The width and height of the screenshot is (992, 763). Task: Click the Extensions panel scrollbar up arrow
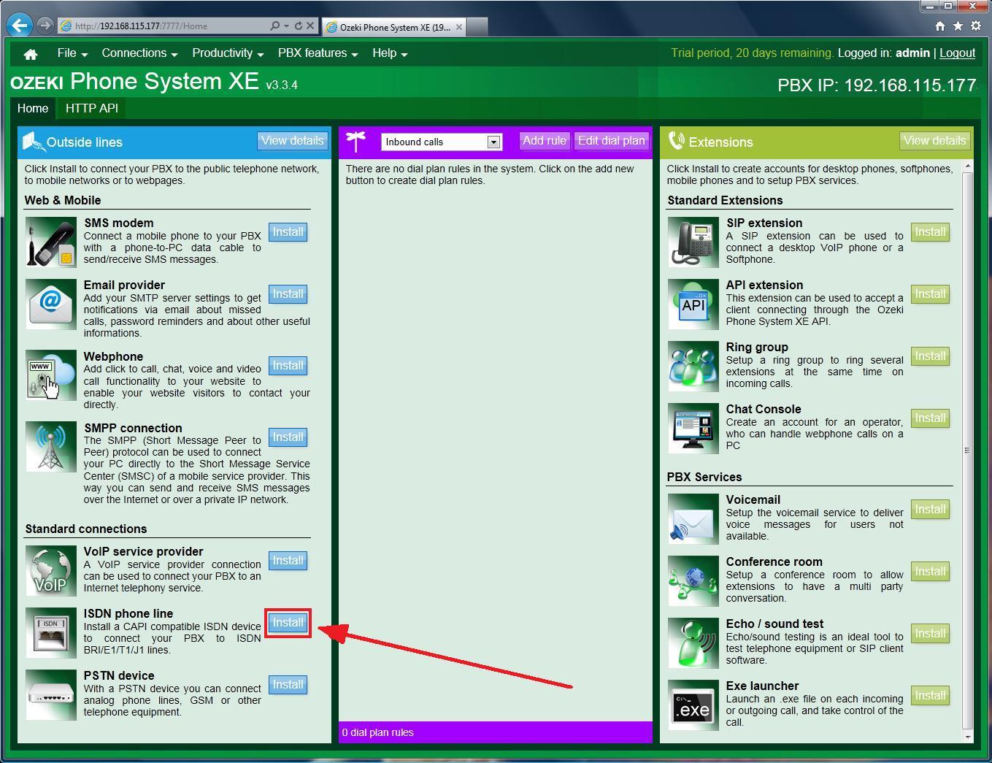[x=968, y=167]
